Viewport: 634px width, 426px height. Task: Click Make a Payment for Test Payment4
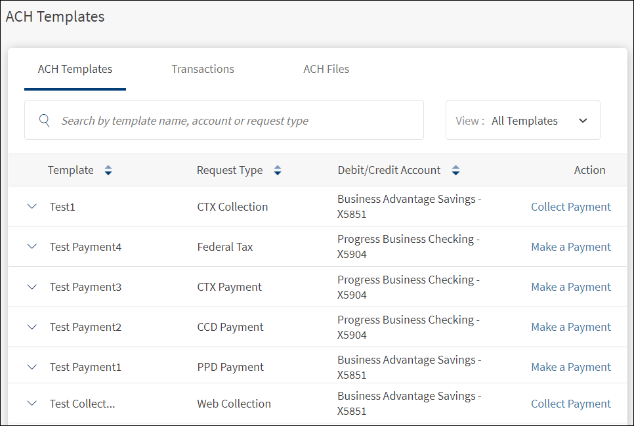tap(570, 247)
